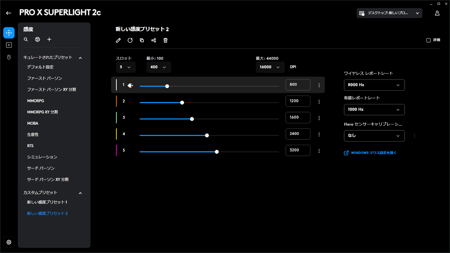450x253 pixels.
Task: Select the pencil icon to rename the preset
Action: point(118,40)
